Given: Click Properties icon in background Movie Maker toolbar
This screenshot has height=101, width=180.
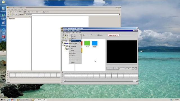Looking at the screenshot, I should point(25,12).
